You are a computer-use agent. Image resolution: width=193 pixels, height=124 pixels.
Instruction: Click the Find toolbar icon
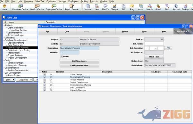[167, 7]
